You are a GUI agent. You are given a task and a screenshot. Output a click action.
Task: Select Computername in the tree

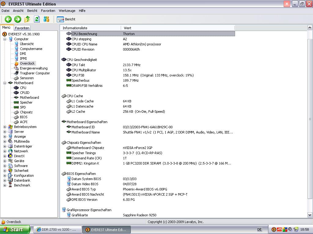pyautogui.click(x=31, y=49)
